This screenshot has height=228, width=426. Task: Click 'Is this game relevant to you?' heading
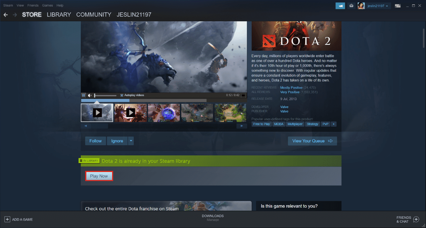289,206
